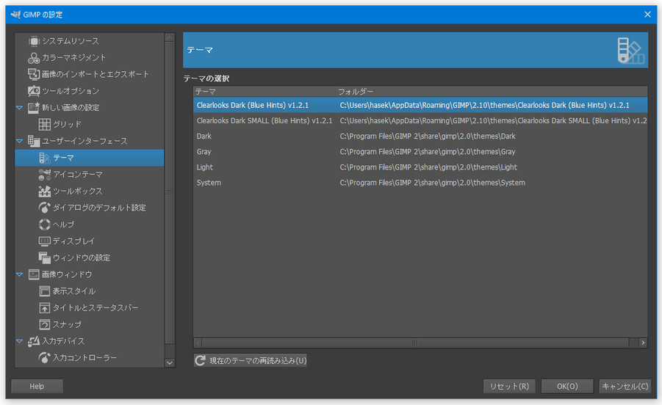Click the スナップ icon
The height and width of the screenshot is (405, 662).
tap(44, 324)
